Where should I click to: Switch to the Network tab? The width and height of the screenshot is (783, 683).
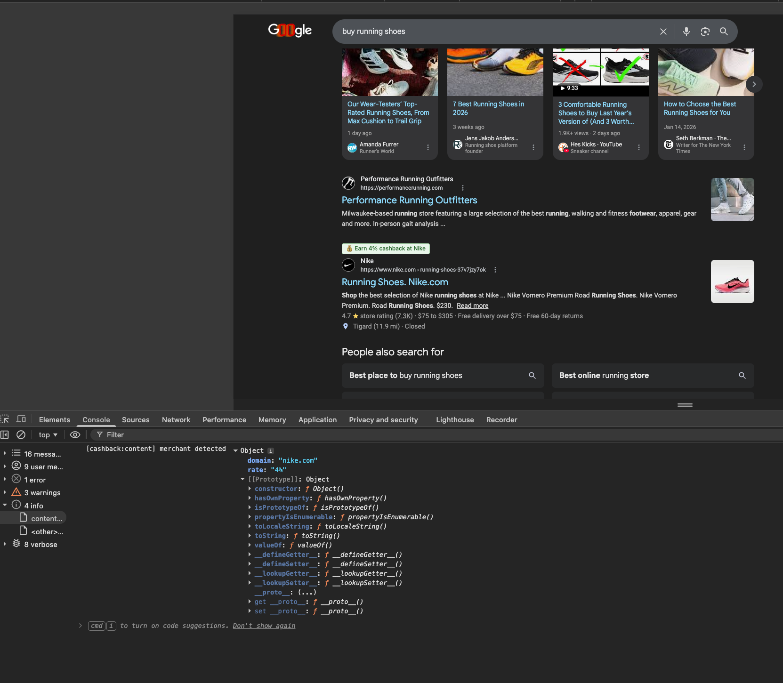[176, 420]
